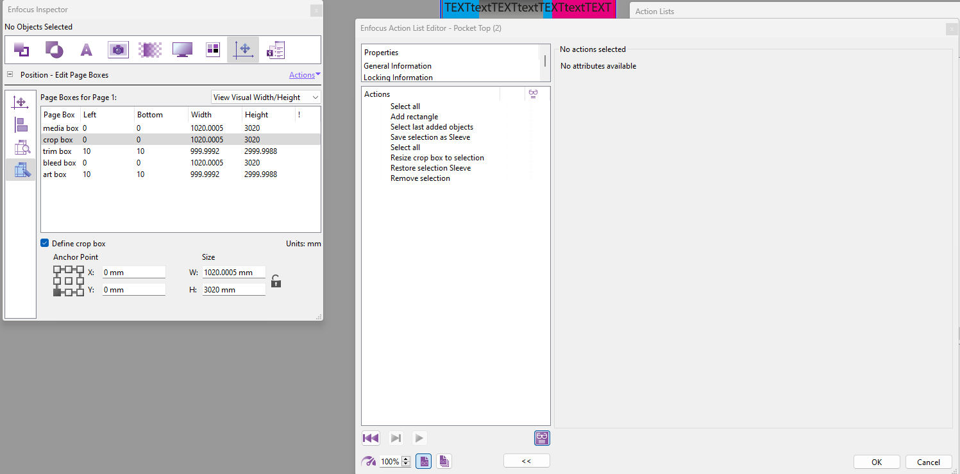The height and width of the screenshot is (474, 960).
Task: Open the Summary info list Inspector category
Action: click(x=275, y=49)
